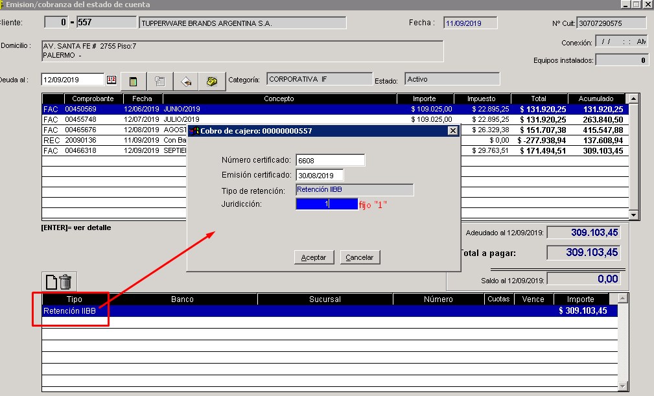Image resolution: width=654 pixels, height=396 pixels.
Task: Click the green notepad toolbar button
Action: tap(133, 81)
